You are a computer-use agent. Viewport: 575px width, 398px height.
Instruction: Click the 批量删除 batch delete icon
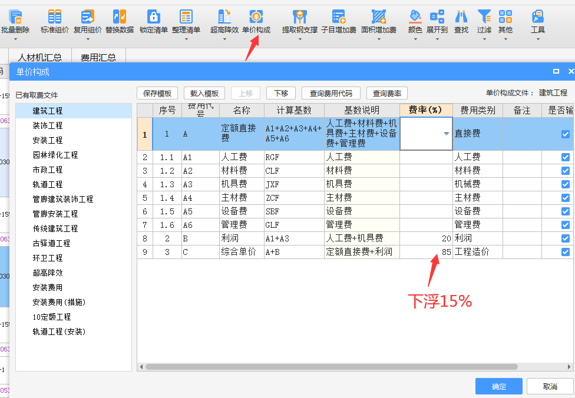15,17
